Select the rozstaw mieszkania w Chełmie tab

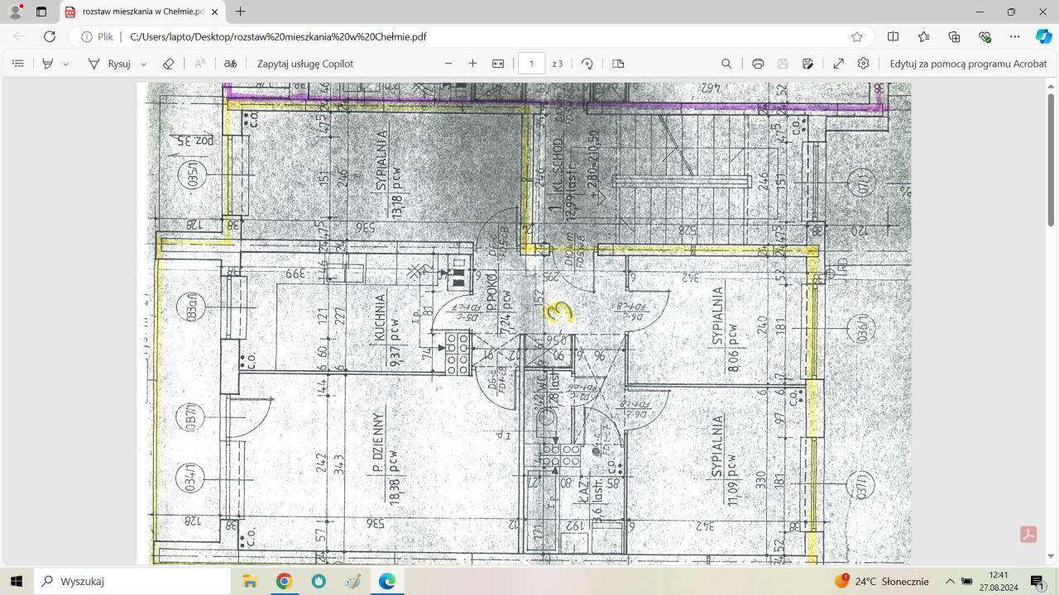[137, 12]
